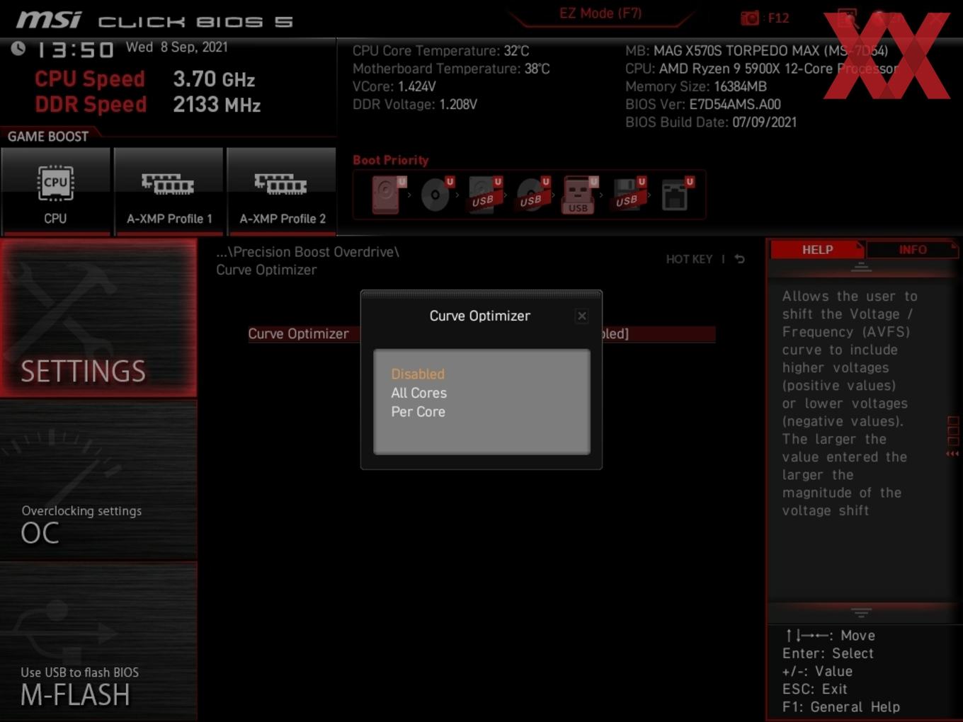
Task: Click the DDR Voltage: 1.208V reading
Action: point(415,104)
